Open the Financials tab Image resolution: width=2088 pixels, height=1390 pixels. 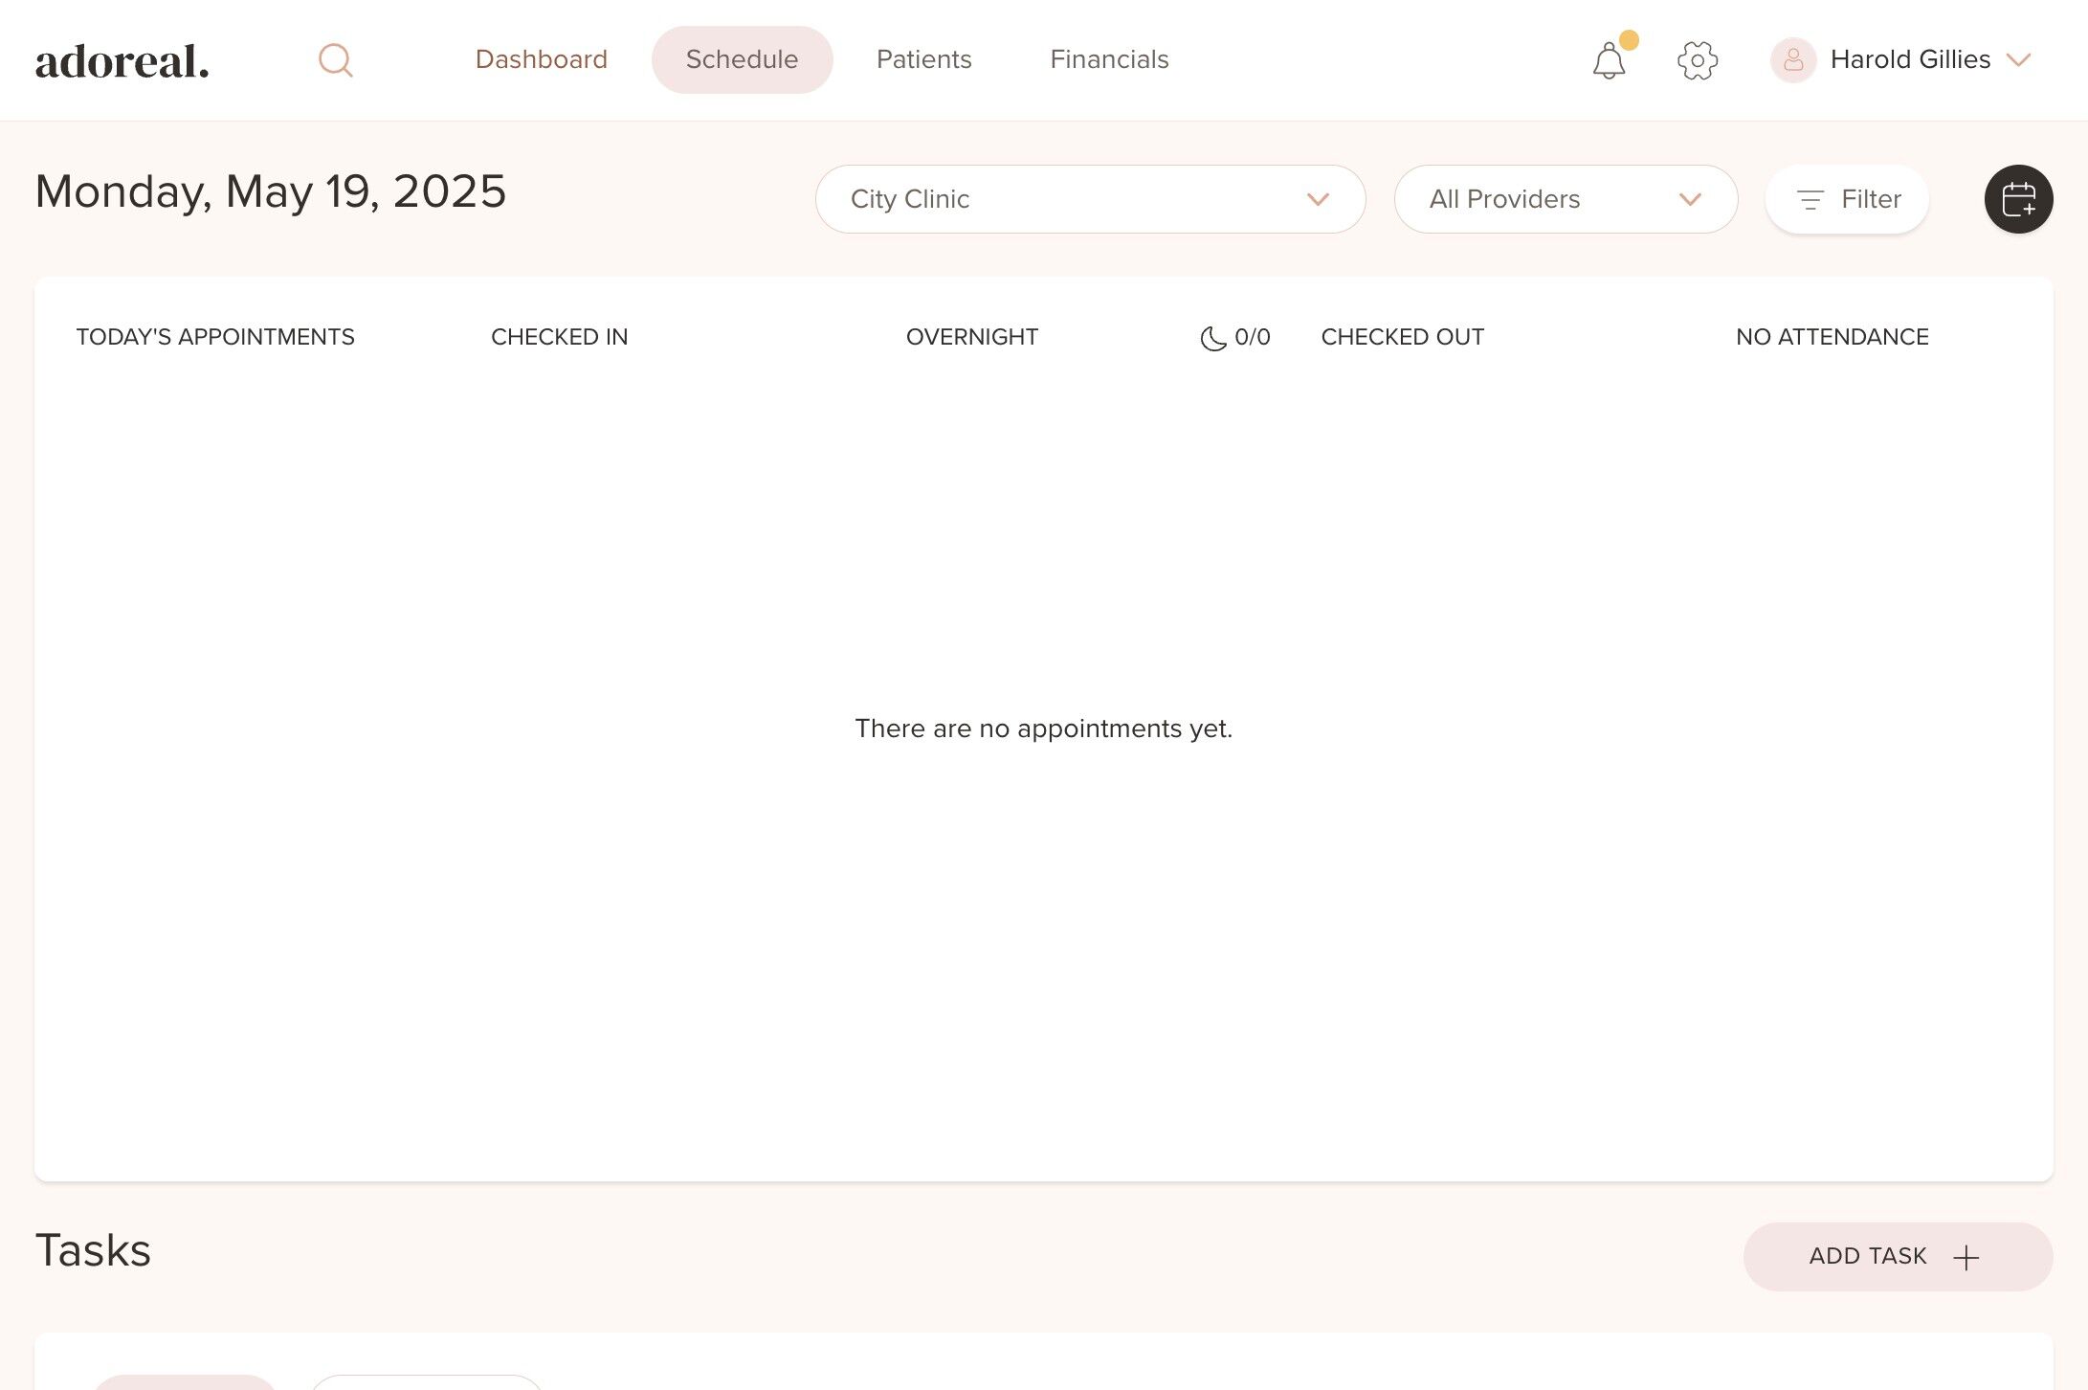[1109, 59]
